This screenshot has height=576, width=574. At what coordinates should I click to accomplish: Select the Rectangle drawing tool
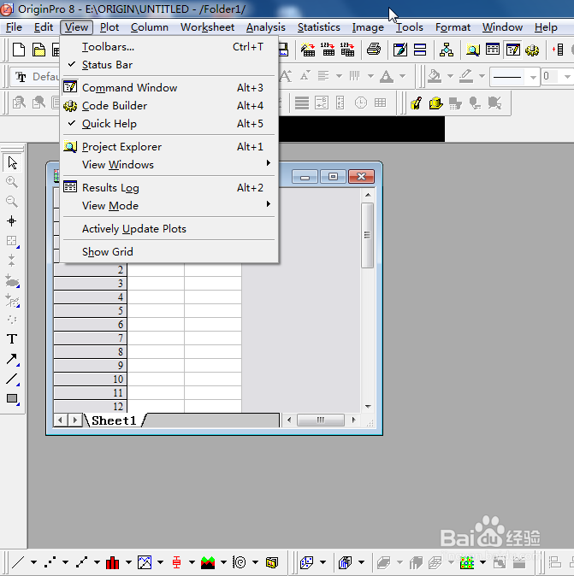12,398
